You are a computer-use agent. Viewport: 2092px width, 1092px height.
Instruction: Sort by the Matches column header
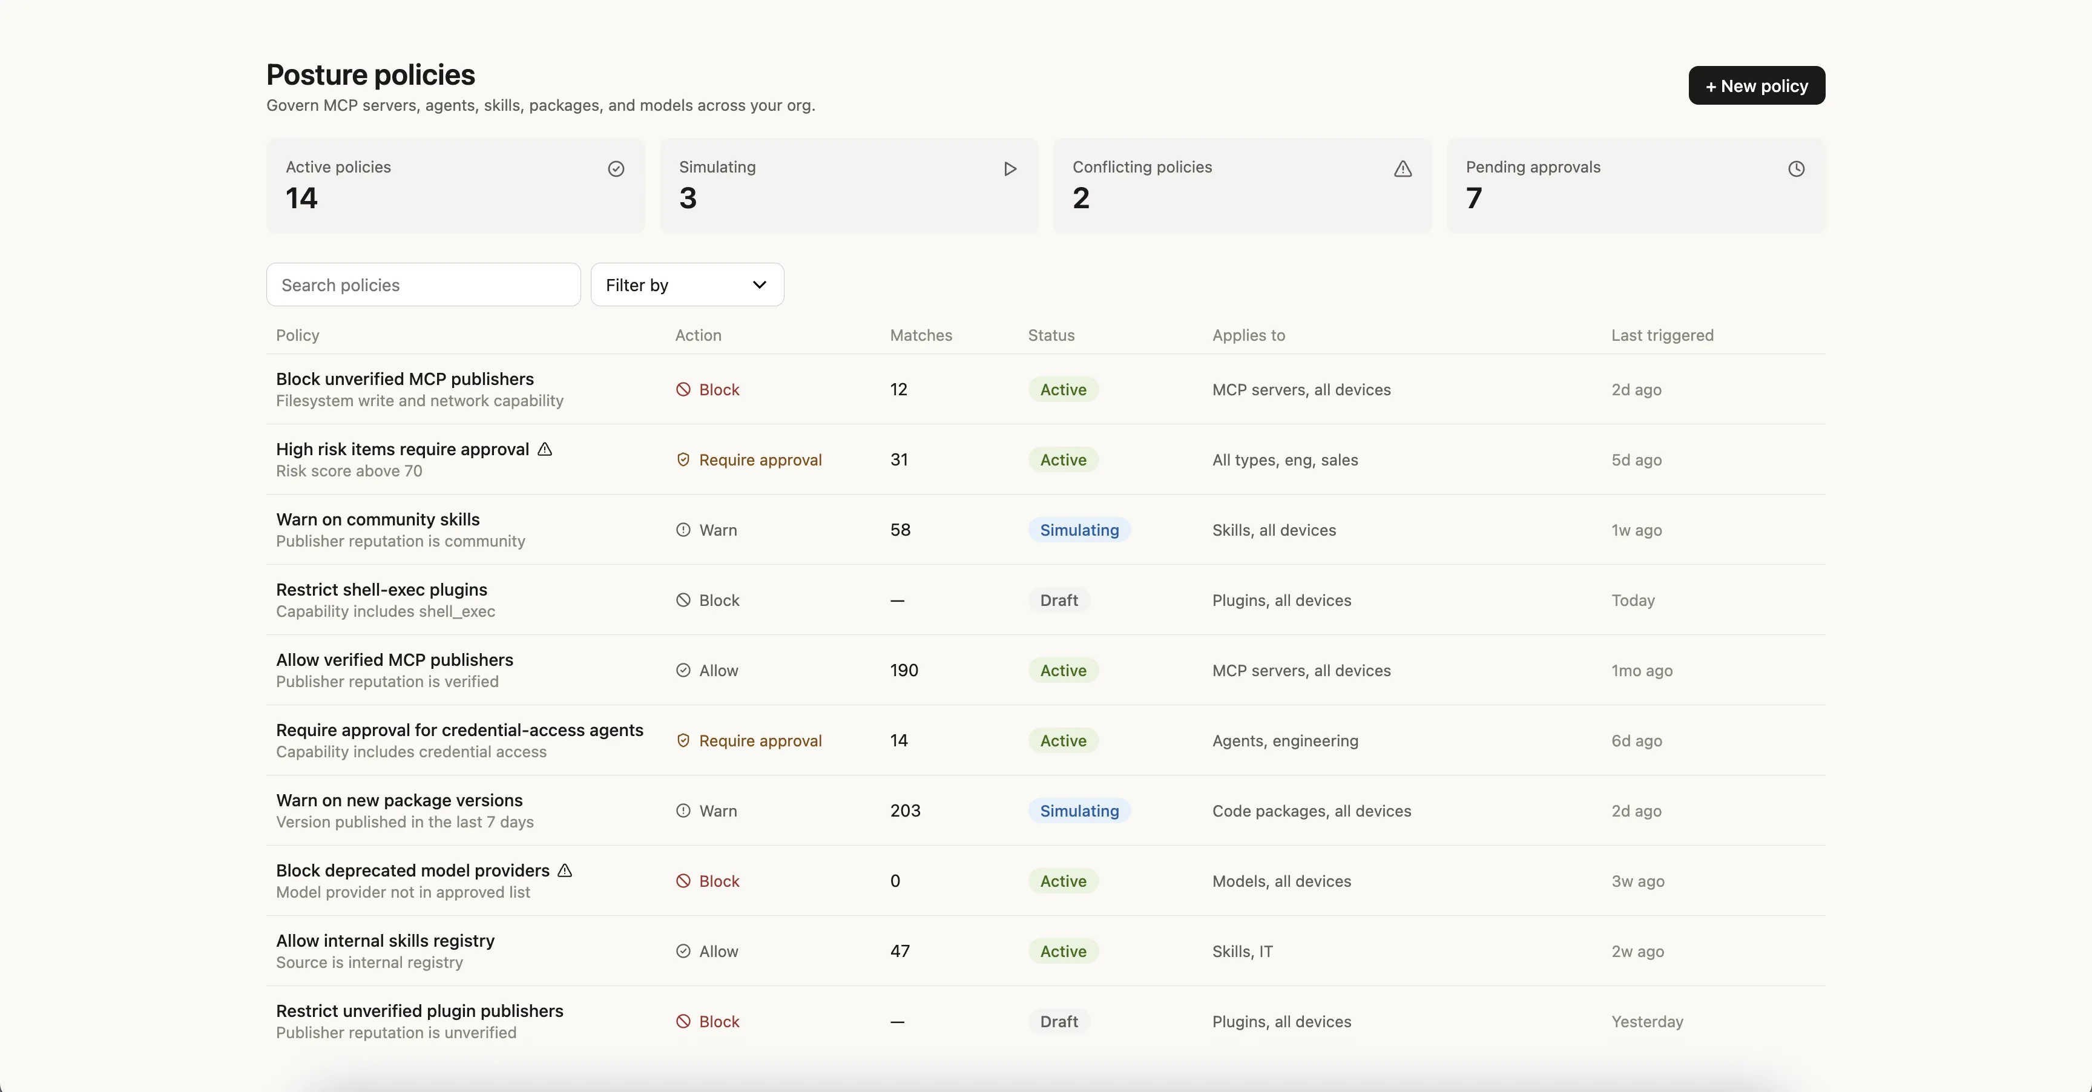(x=921, y=335)
